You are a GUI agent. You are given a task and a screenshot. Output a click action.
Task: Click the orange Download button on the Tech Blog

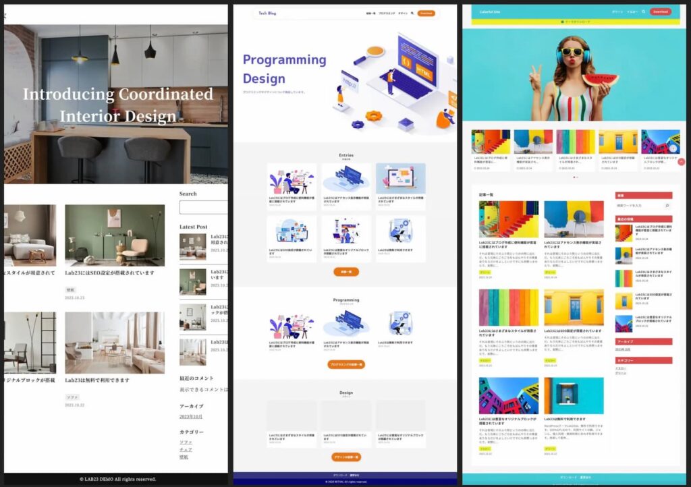tap(426, 13)
